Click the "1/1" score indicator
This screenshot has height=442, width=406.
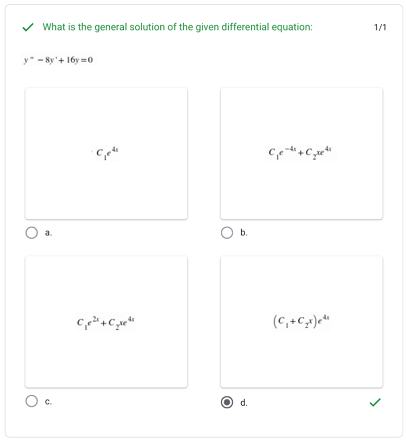coord(380,28)
